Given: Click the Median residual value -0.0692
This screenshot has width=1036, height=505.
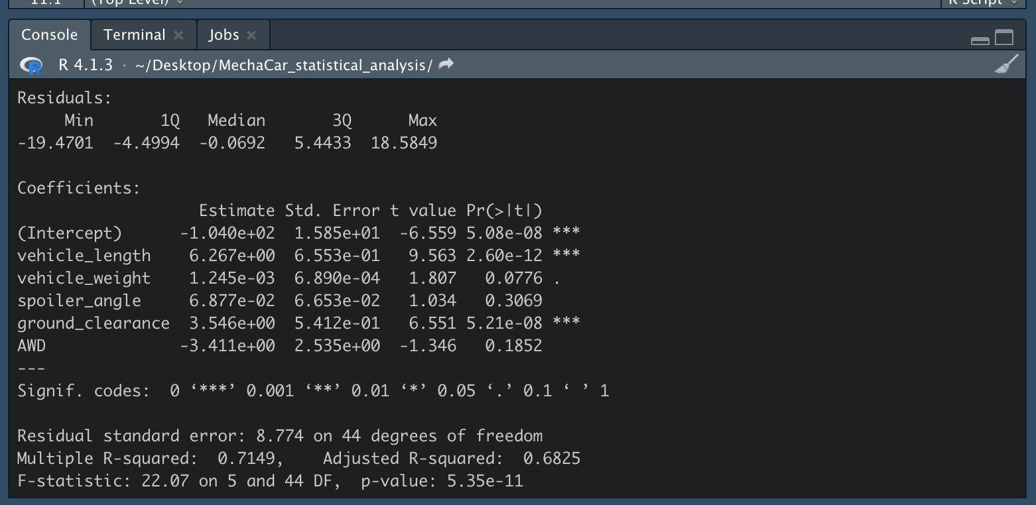Looking at the screenshot, I should coord(232,143).
